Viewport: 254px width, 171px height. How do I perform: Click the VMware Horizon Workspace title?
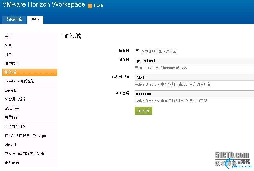click(x=44, y=5)
